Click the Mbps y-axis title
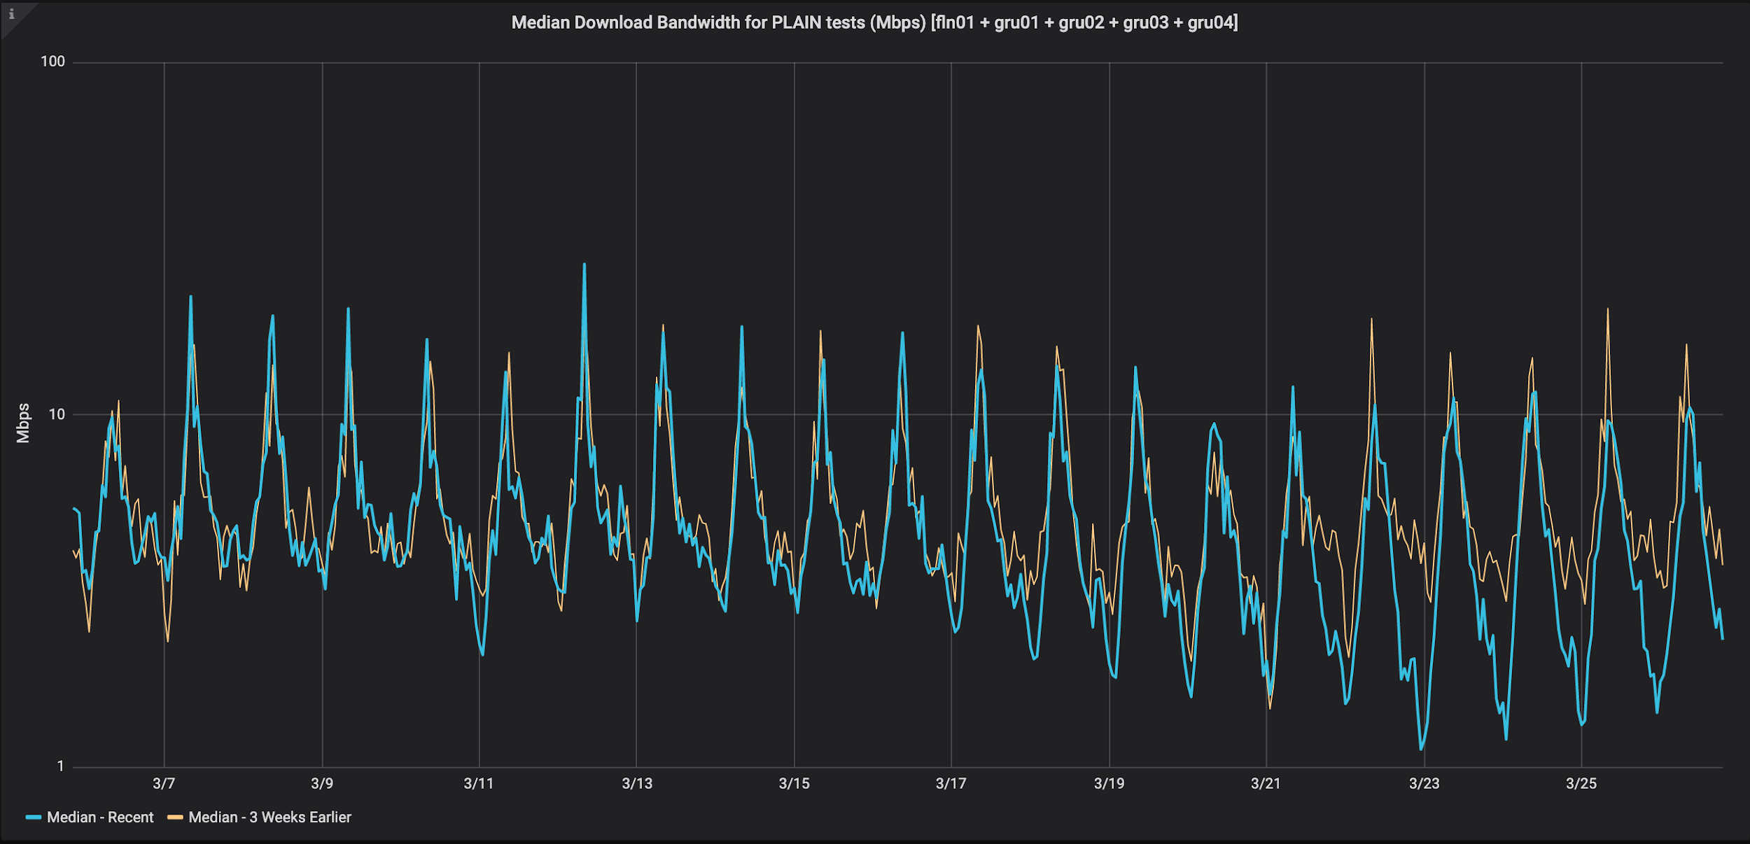 (23, 423)
